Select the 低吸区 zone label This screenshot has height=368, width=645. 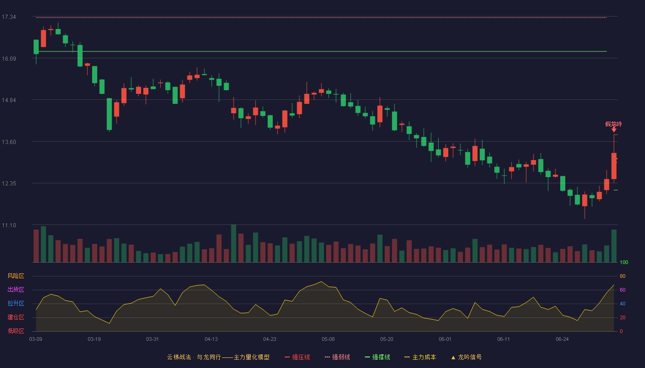click(x=16, y=331)
